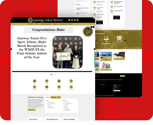
Task: Open the brick school building thumbnail
Action: 119,55
